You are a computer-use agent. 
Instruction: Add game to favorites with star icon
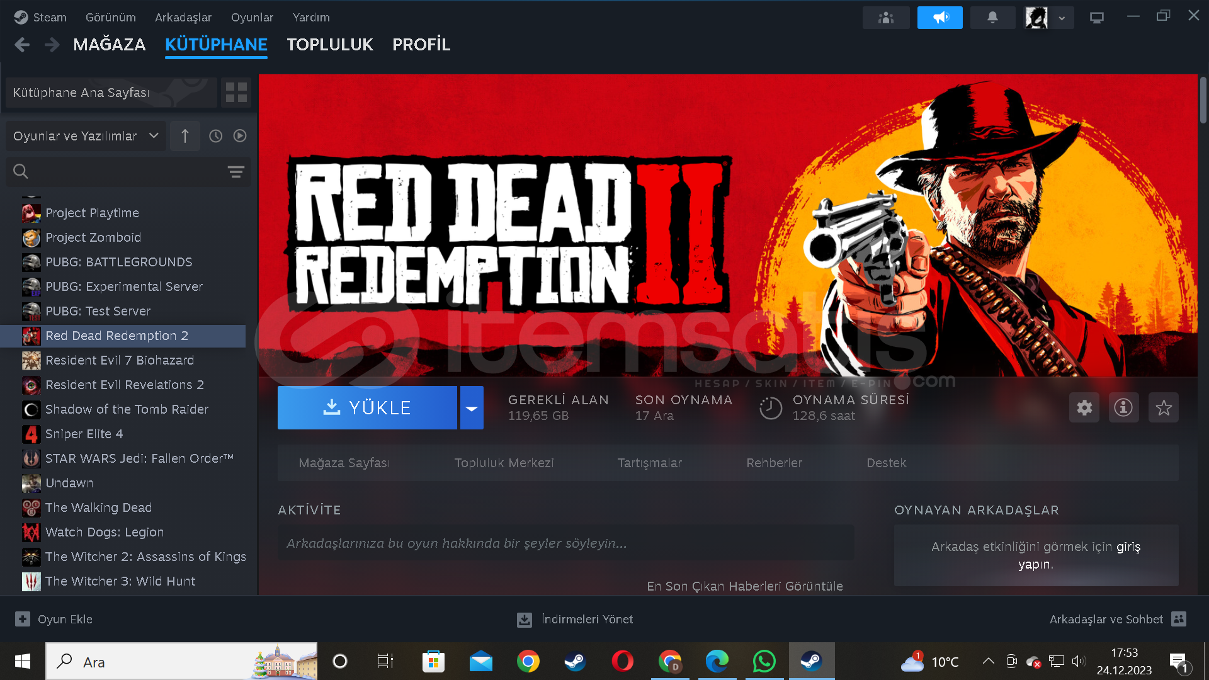[x=1163, y=408]
